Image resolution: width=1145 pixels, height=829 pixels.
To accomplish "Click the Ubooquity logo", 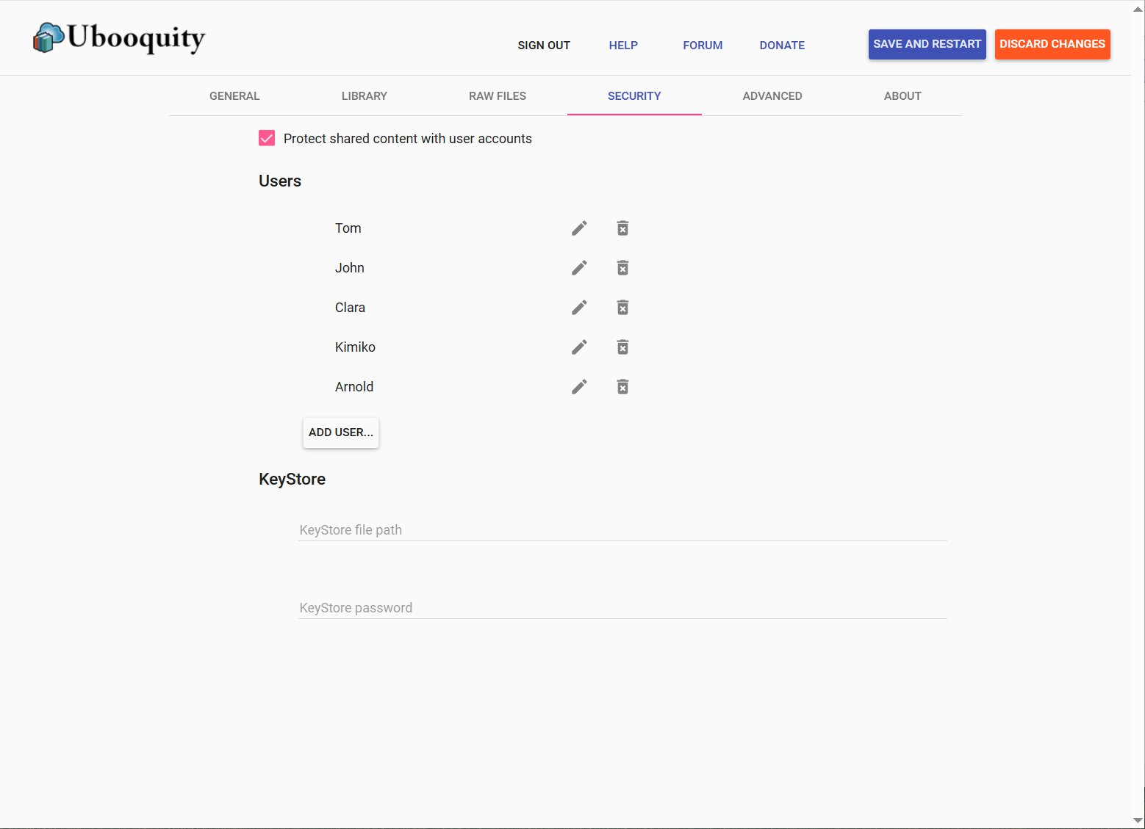I will tap(119, 38).
